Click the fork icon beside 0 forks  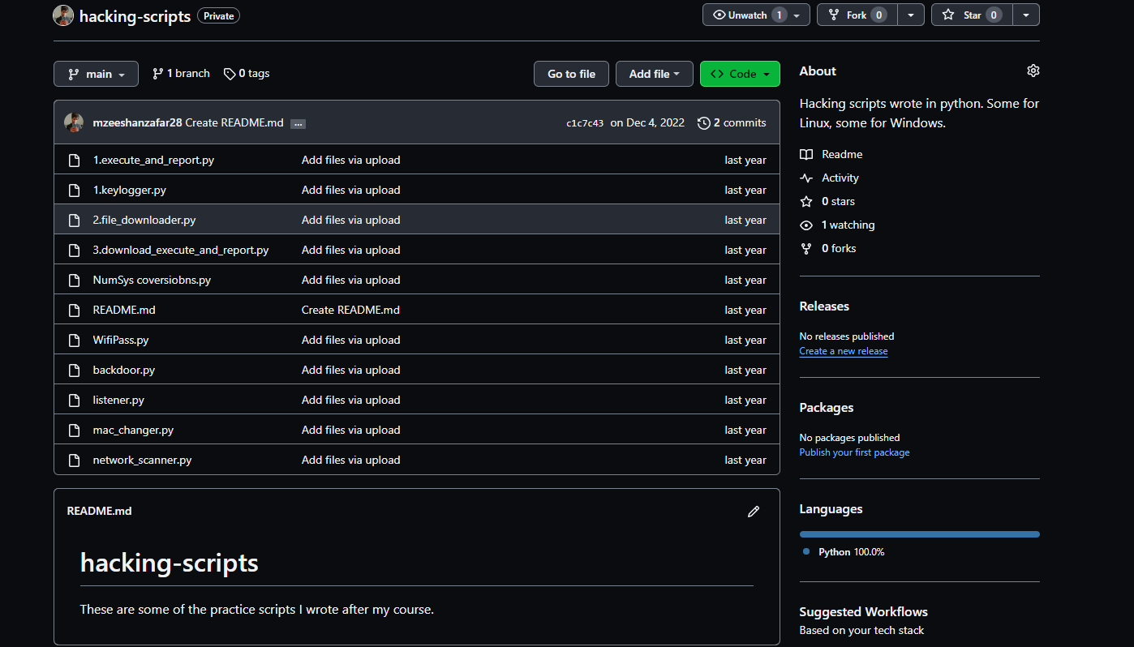(805, 248)
